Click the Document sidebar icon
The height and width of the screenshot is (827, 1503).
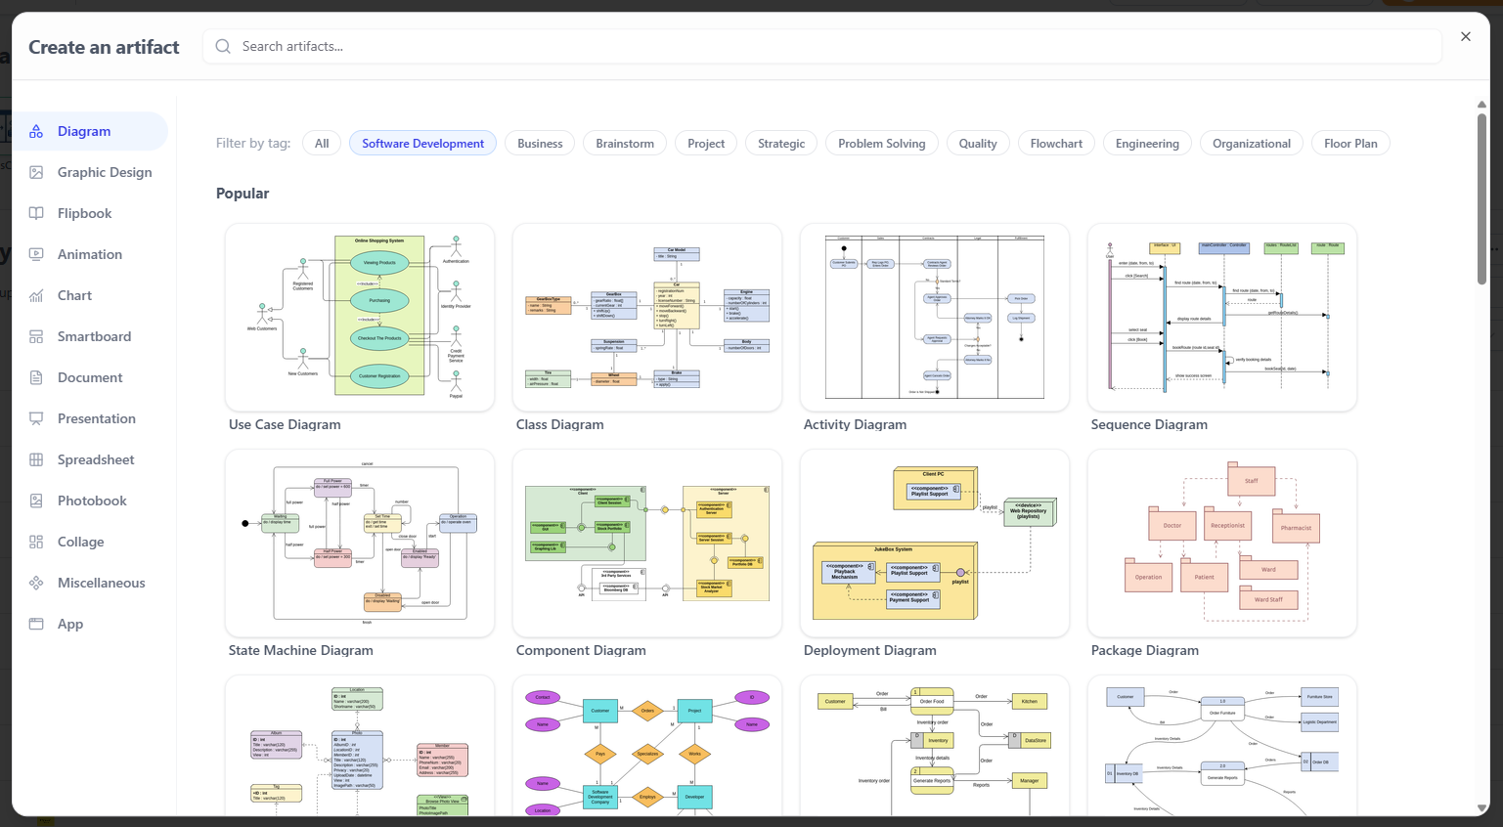point(36,377)
